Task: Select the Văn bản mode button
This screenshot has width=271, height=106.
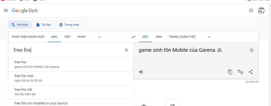Action: click(20, 25)
